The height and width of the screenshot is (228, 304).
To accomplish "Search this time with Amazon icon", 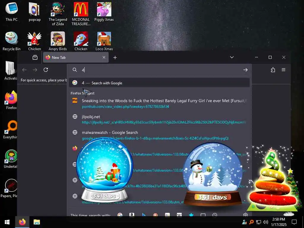I will (132, 214).
